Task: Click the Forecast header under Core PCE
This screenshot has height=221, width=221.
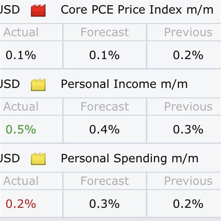Action: (x=105, y=32)
